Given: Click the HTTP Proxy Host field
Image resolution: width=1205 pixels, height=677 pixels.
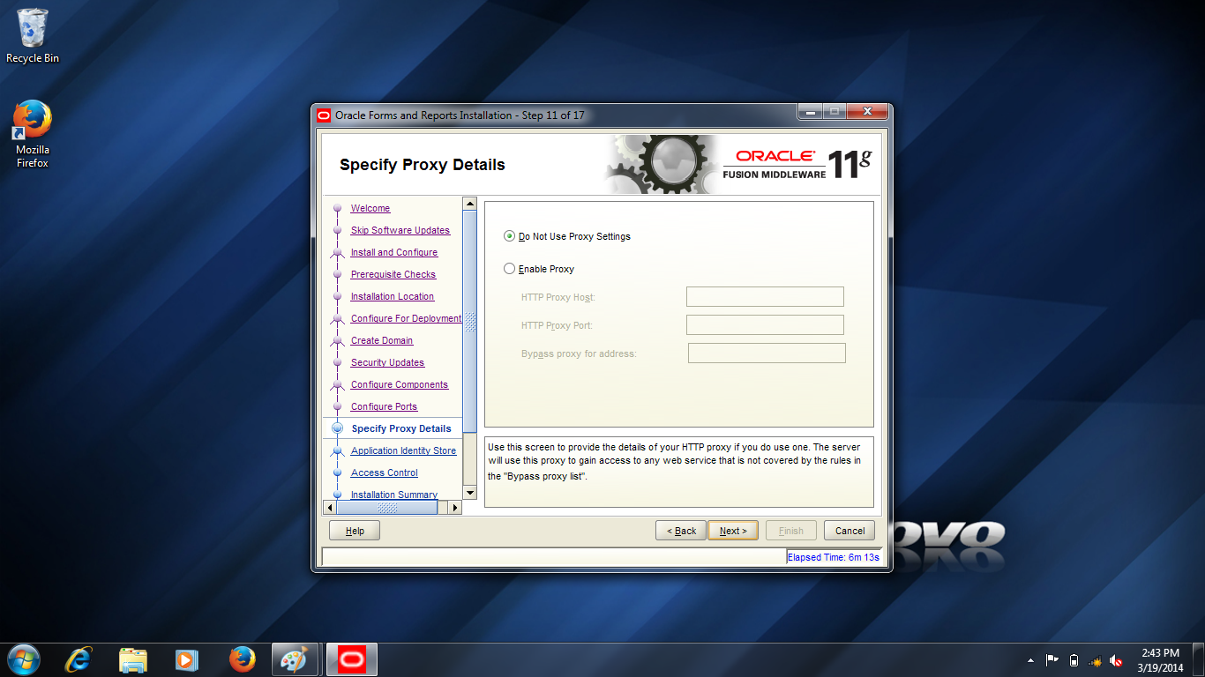Looking at the screenshot, I should point(765,297).
